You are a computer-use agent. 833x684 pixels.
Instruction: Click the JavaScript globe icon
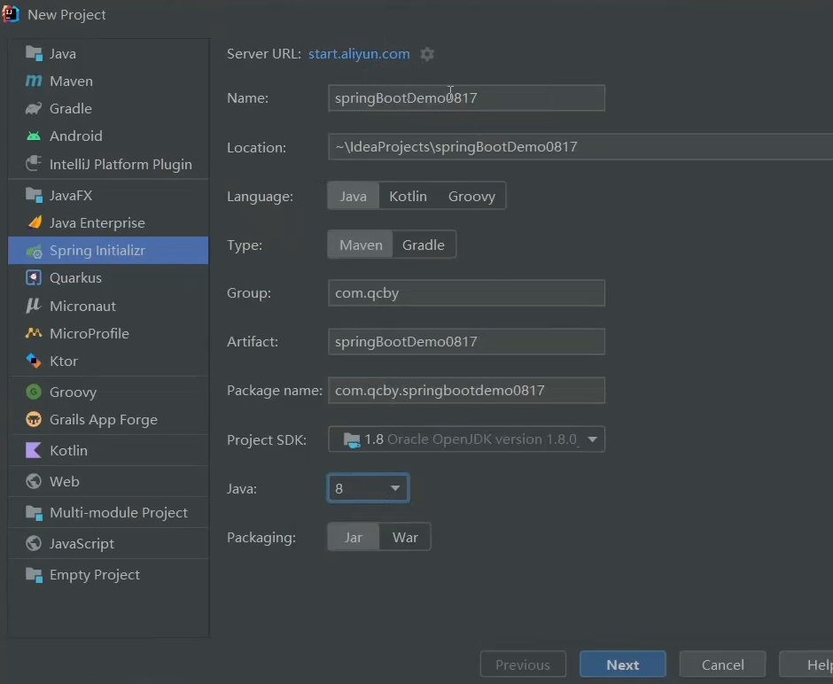(x=34, y=543)
